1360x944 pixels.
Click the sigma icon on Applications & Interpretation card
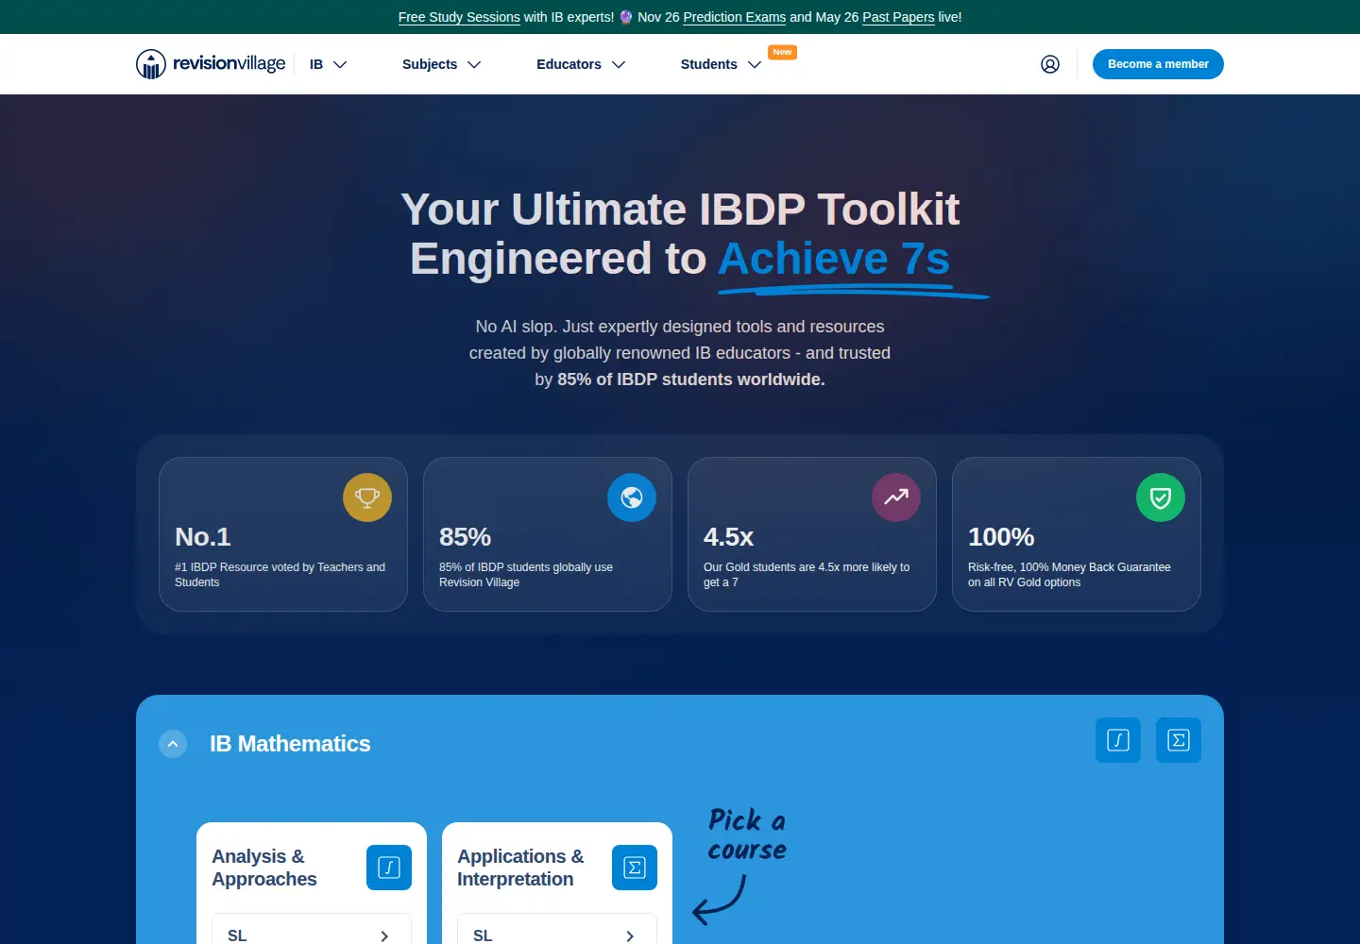[x=635, y=868]
